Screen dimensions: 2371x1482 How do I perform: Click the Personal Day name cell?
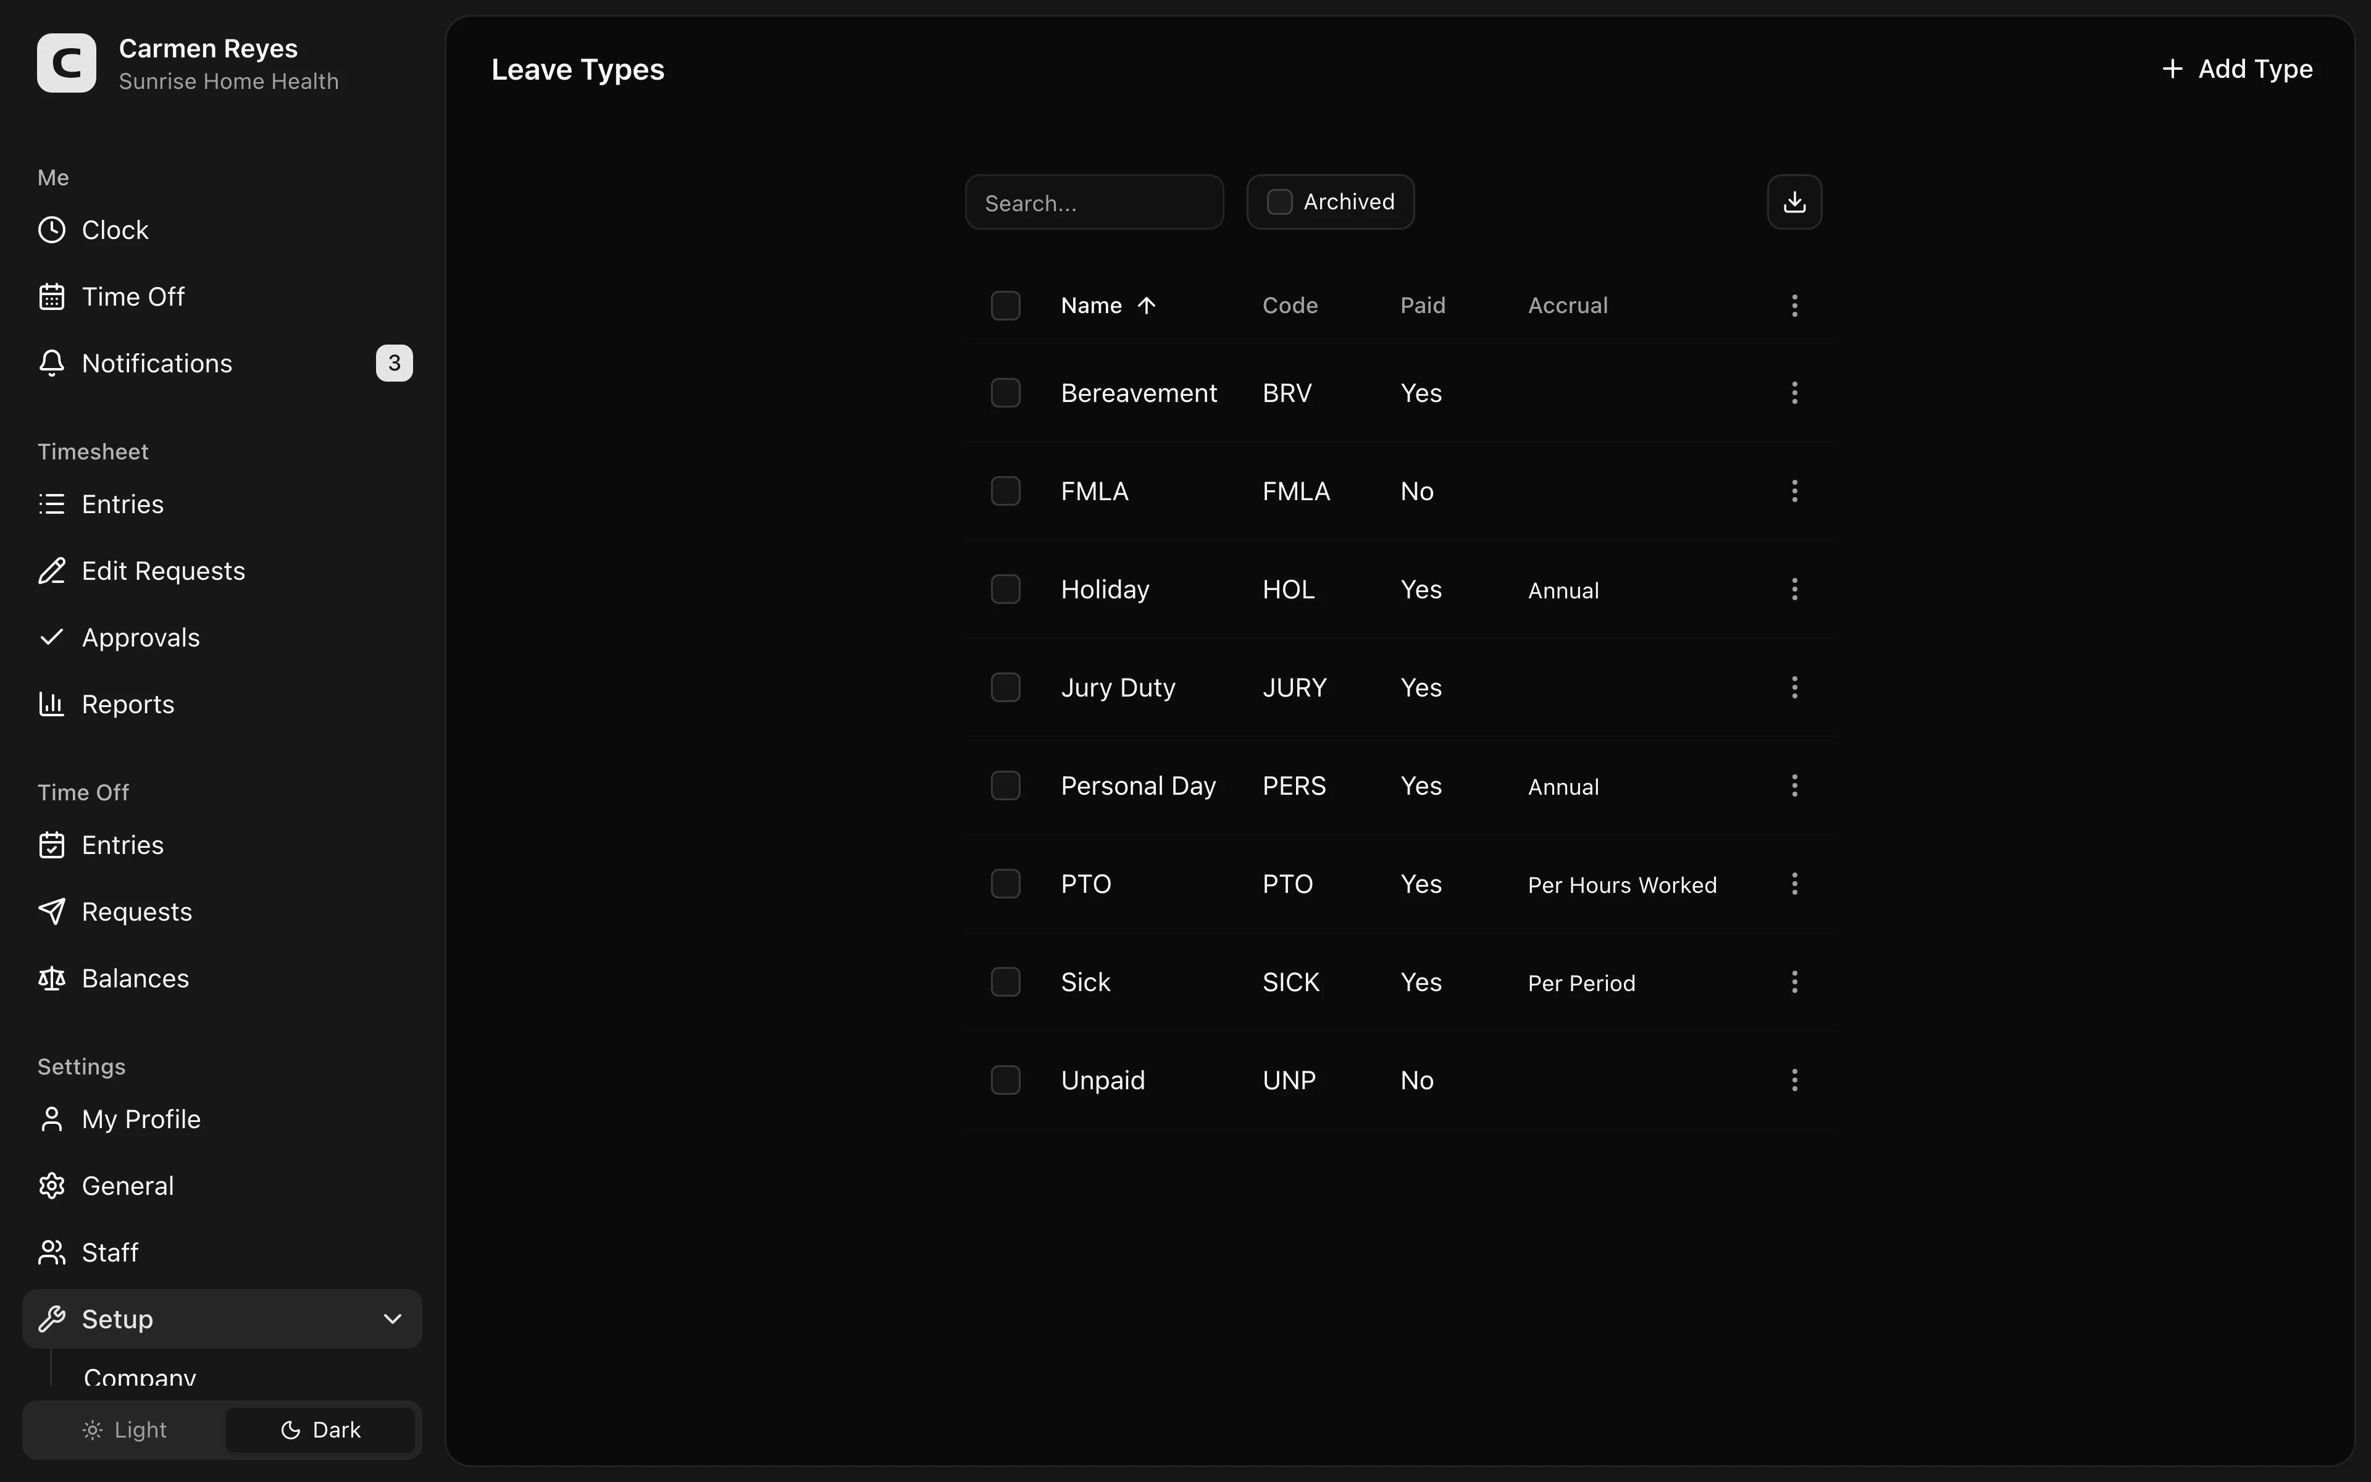point(1139,786)
